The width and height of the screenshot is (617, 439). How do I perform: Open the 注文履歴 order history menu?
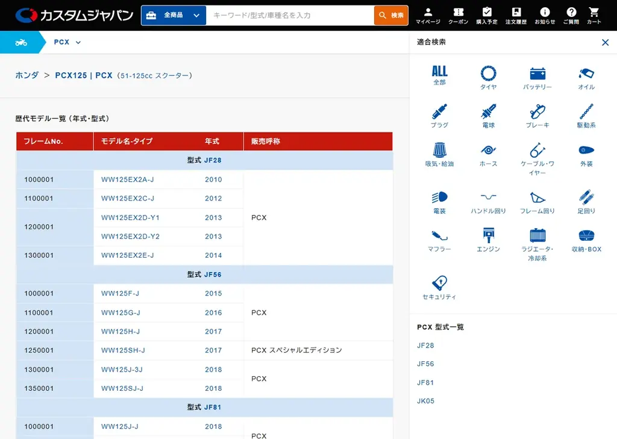[x=516, y=16]
